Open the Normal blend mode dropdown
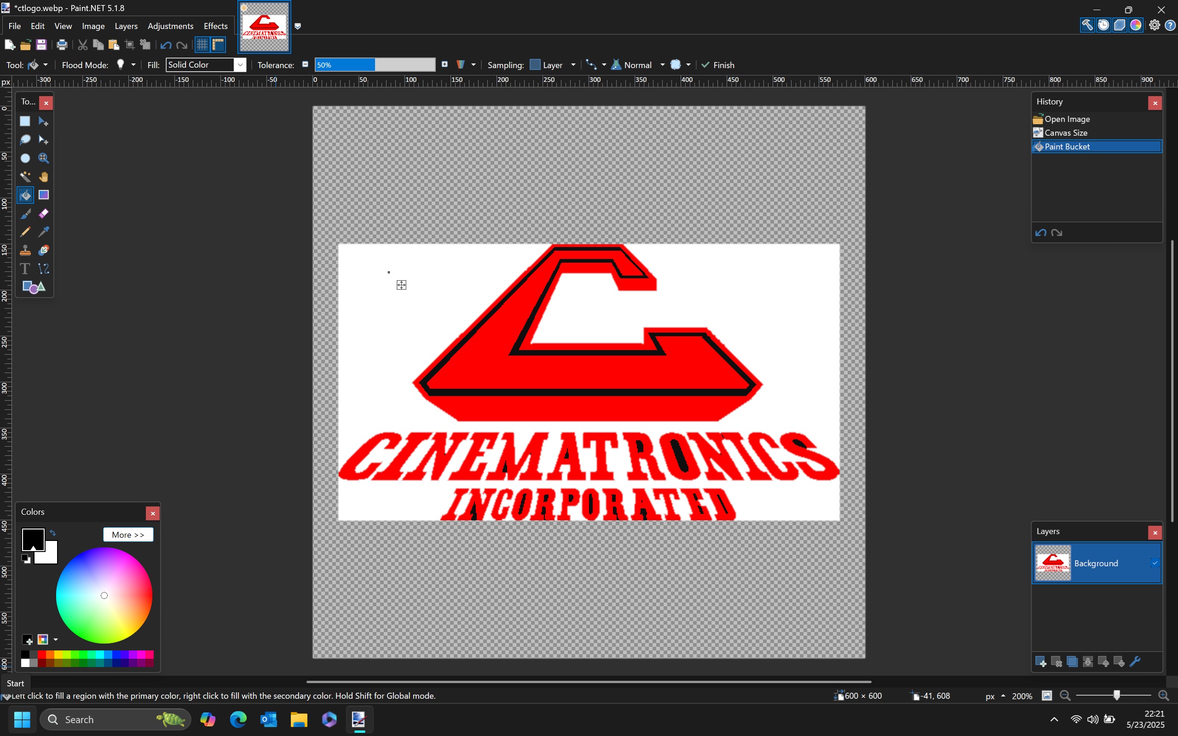 pos(662,65)
